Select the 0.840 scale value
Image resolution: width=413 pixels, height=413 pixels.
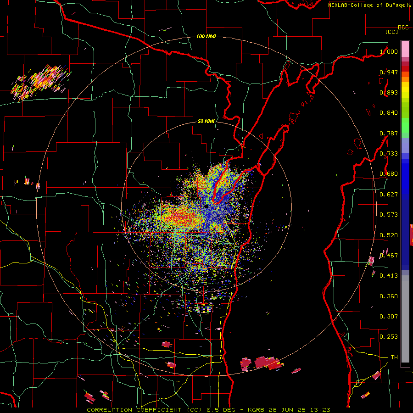389,113
